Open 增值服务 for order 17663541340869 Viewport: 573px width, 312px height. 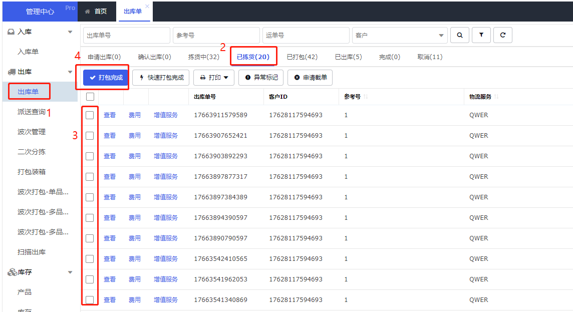click(x=166, y=299)
